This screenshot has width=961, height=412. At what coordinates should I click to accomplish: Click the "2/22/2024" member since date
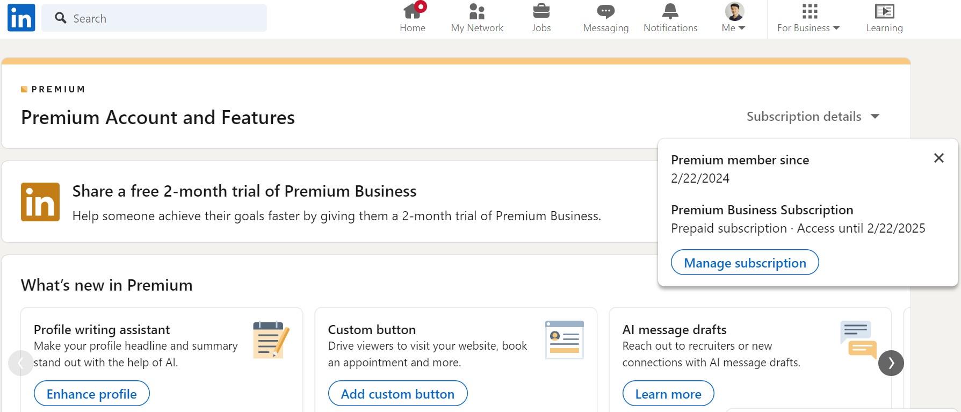click(700, 178)
